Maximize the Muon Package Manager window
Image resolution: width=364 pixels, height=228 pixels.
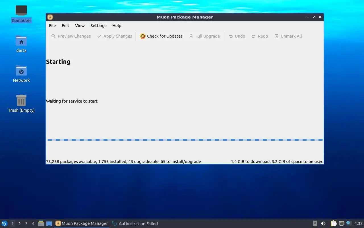pos(314,17)
